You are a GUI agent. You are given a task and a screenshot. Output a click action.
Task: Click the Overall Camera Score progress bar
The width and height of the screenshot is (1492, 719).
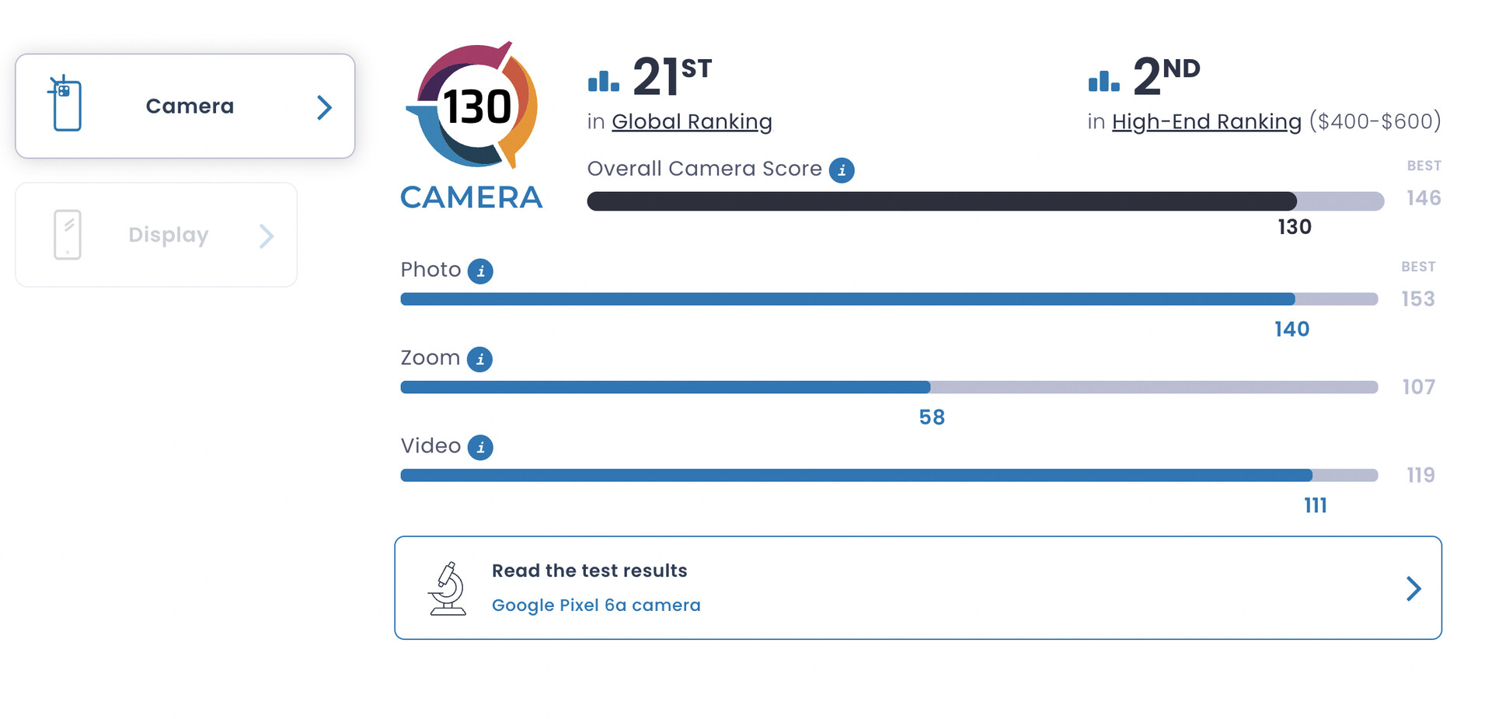point(985,201)
